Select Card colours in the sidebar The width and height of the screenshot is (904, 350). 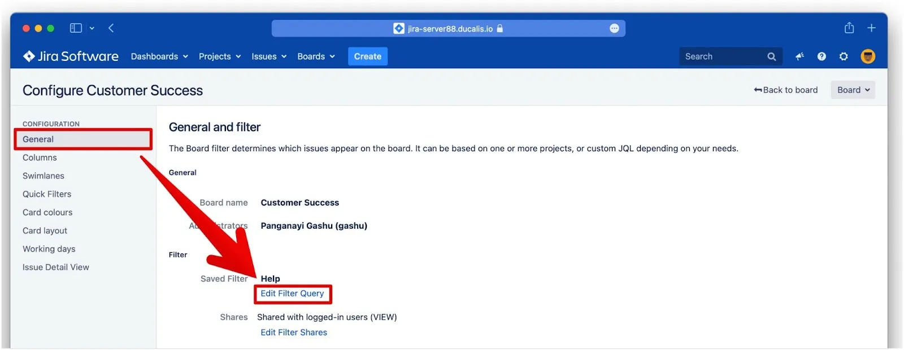[47, 212]
